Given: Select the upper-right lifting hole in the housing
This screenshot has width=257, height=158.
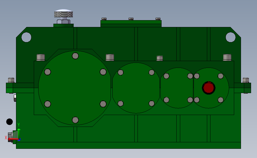Looking at the screenshot, I should [x=231, y=37].
